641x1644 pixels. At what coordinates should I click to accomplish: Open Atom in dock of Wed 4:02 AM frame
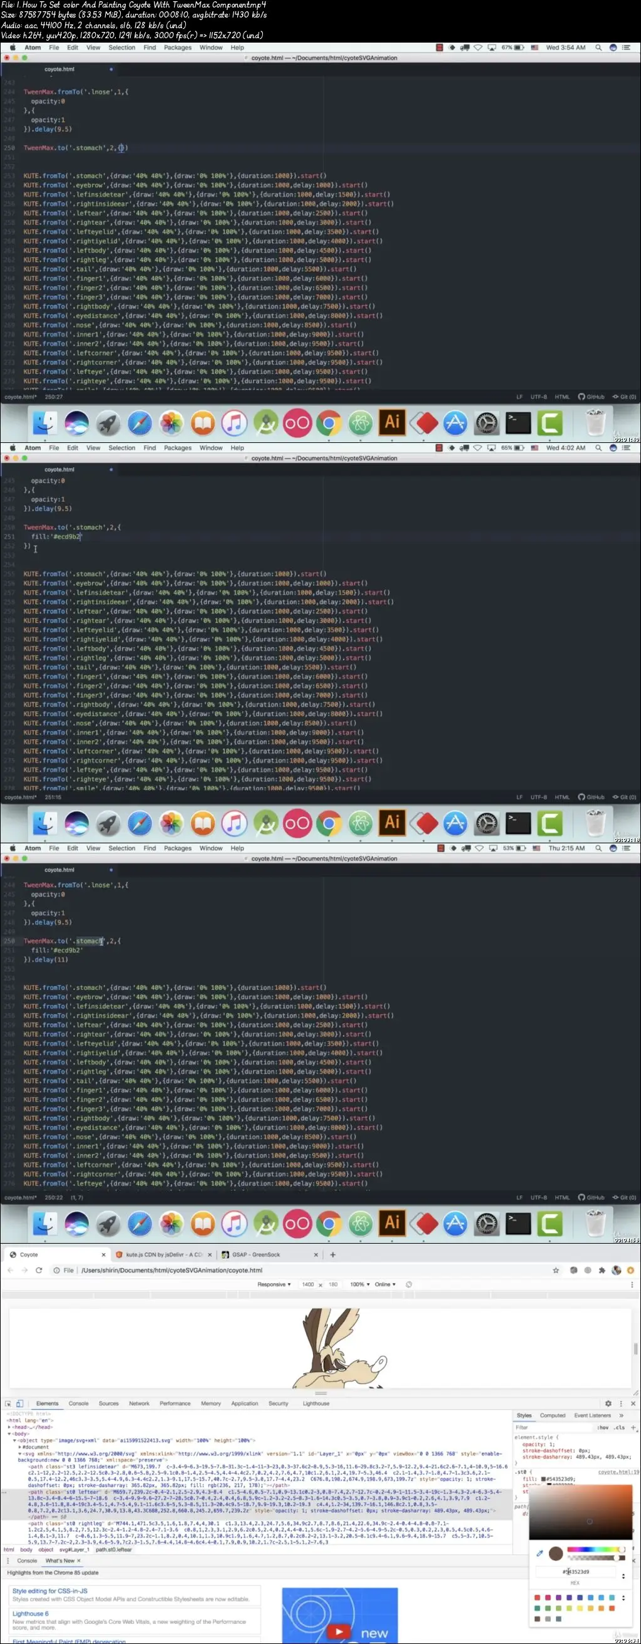tap(361, 823)
